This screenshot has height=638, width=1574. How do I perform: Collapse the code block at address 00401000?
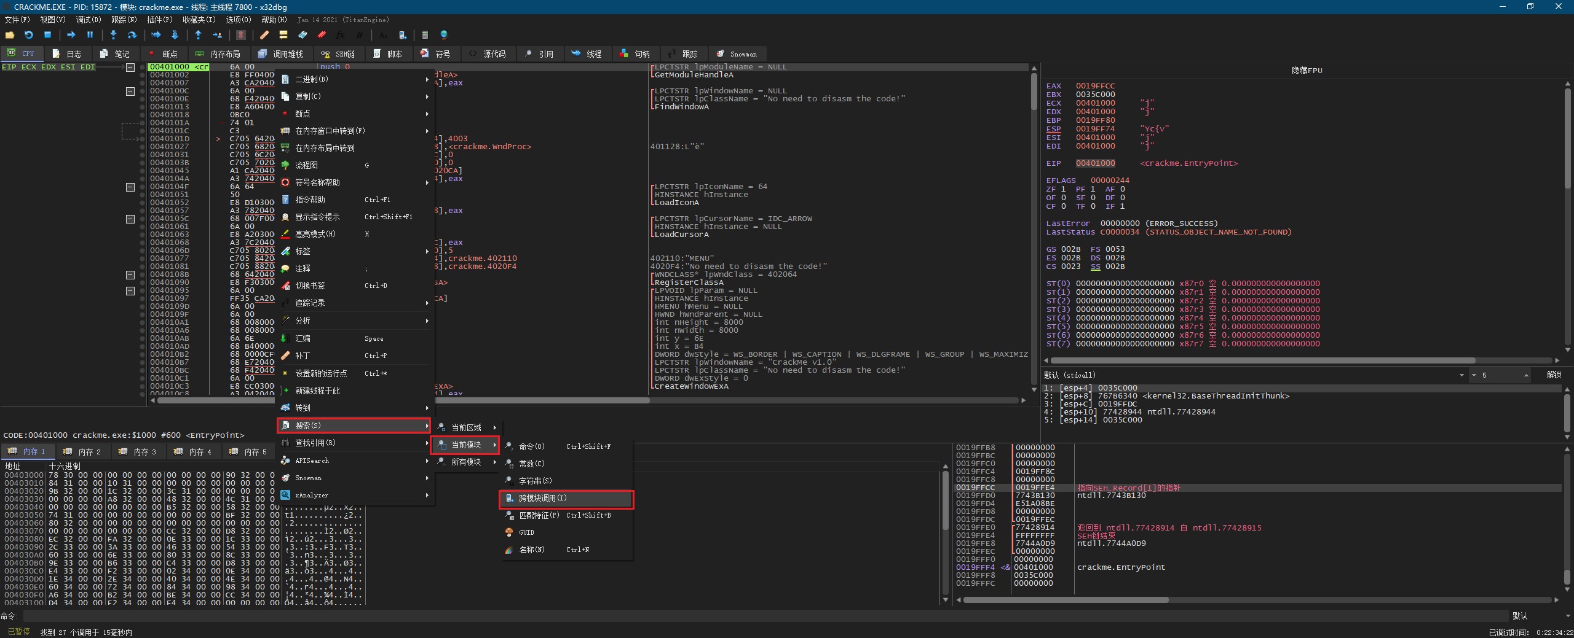coord(130,68)
